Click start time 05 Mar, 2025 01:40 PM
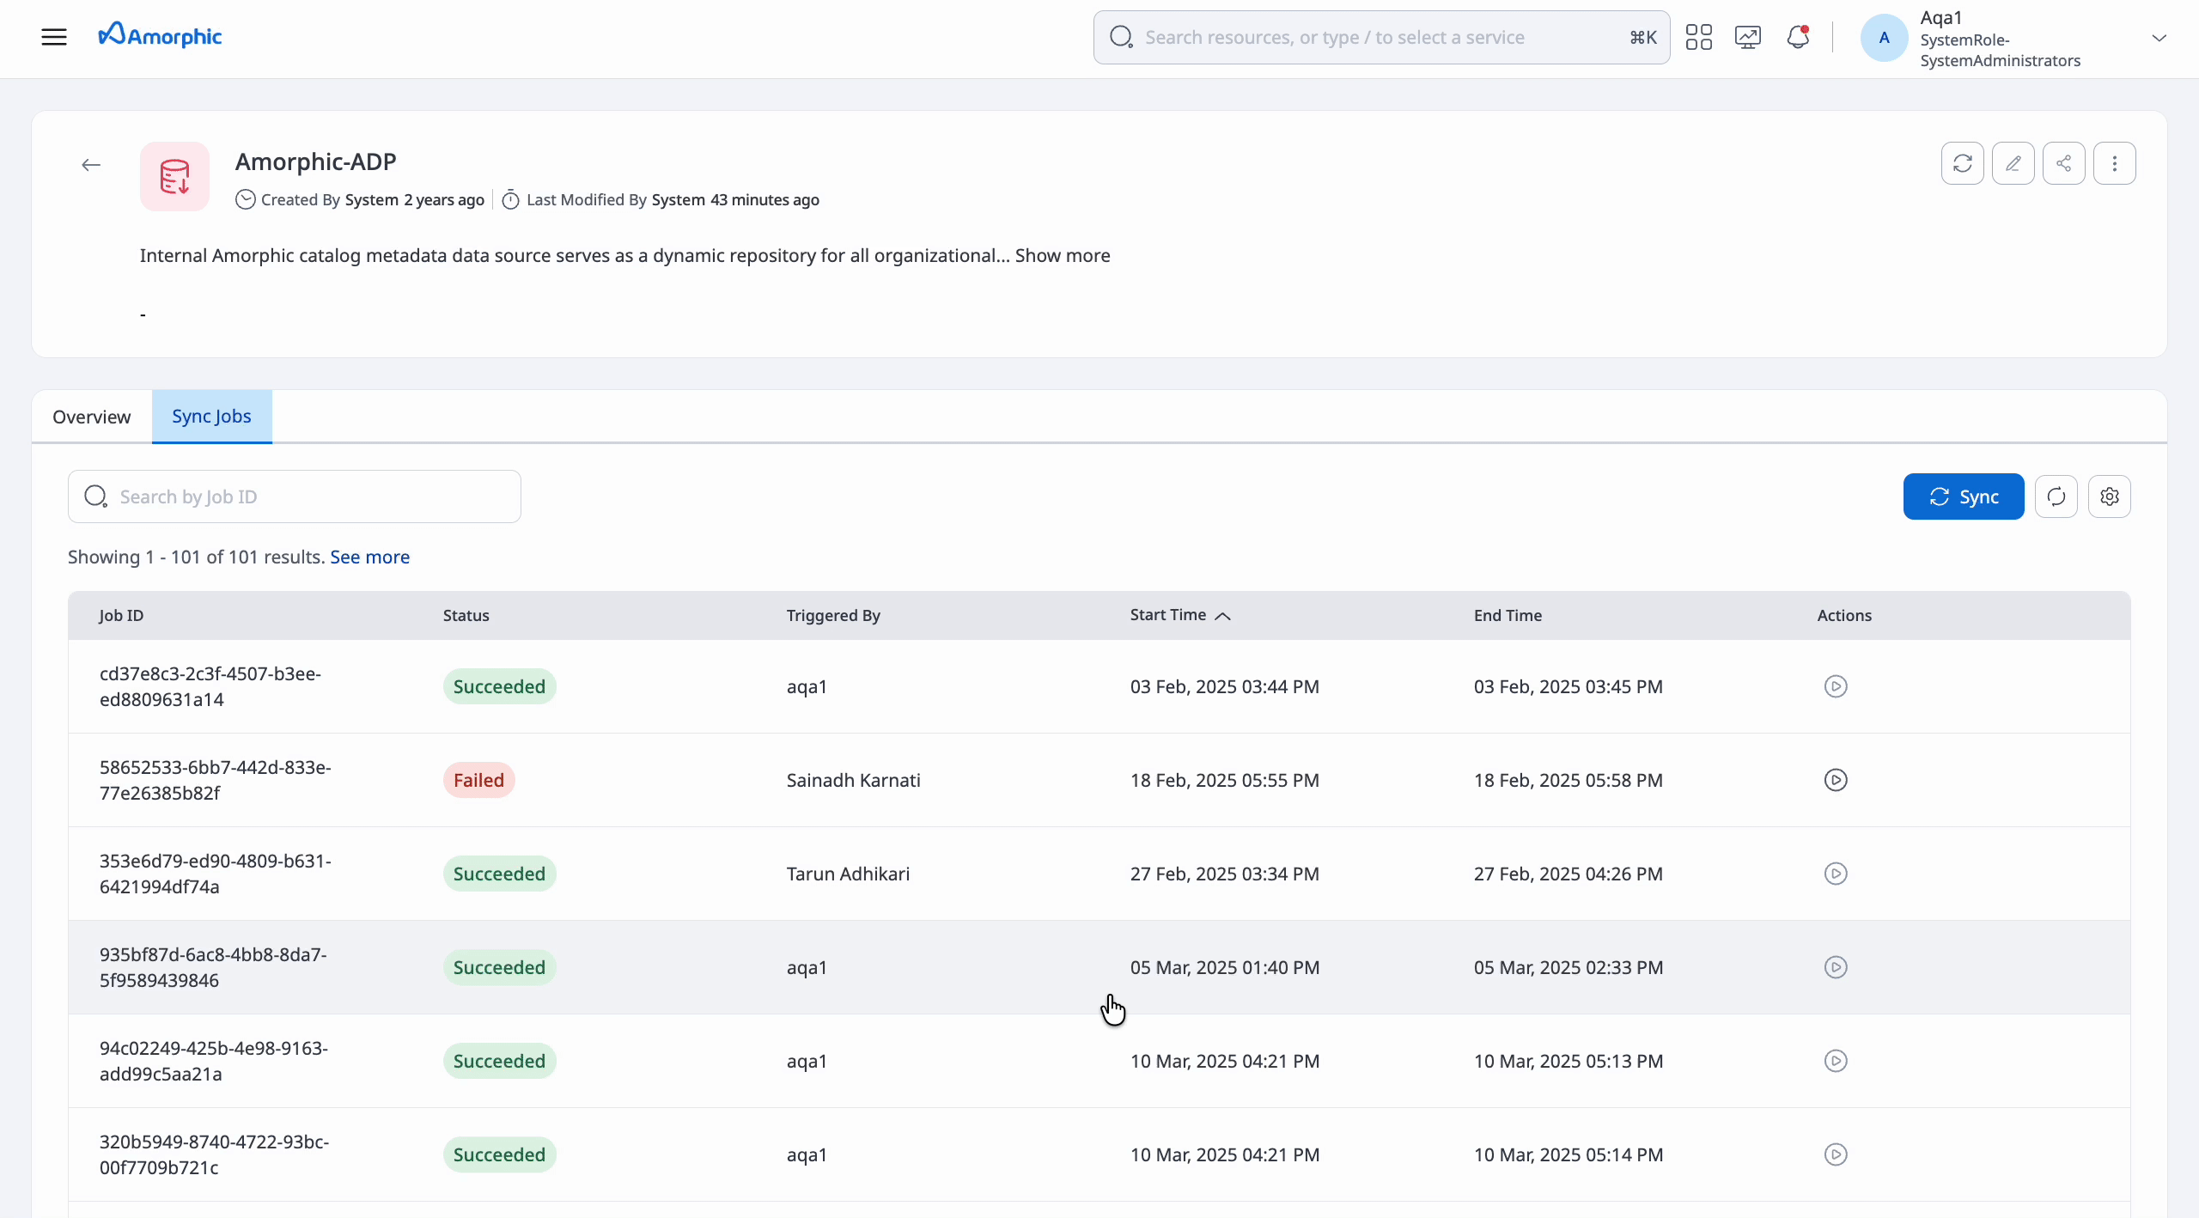This screenshot has height=1218, width=2199. [1224, 967]
